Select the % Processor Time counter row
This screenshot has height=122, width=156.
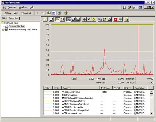click(x=96, y=92)
